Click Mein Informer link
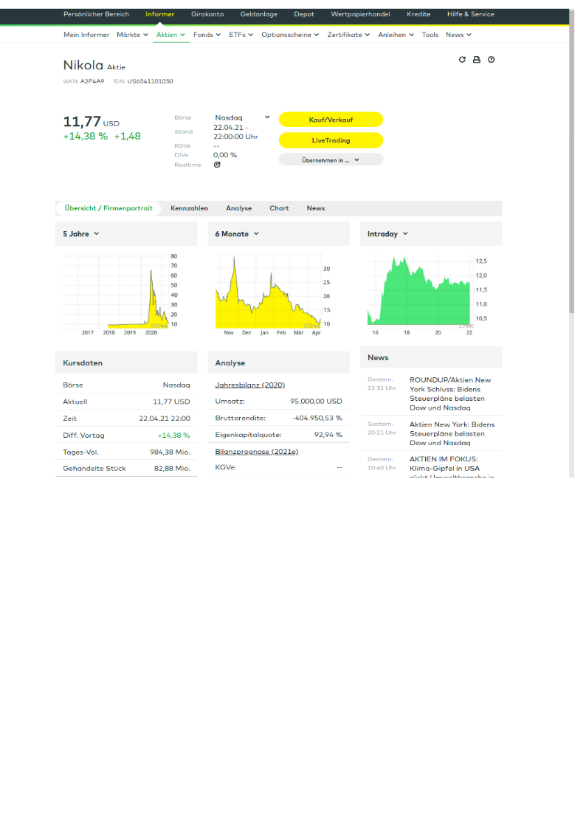Viewport: 586px width, 829px height. pyautogui.click(x=86, y=35)
